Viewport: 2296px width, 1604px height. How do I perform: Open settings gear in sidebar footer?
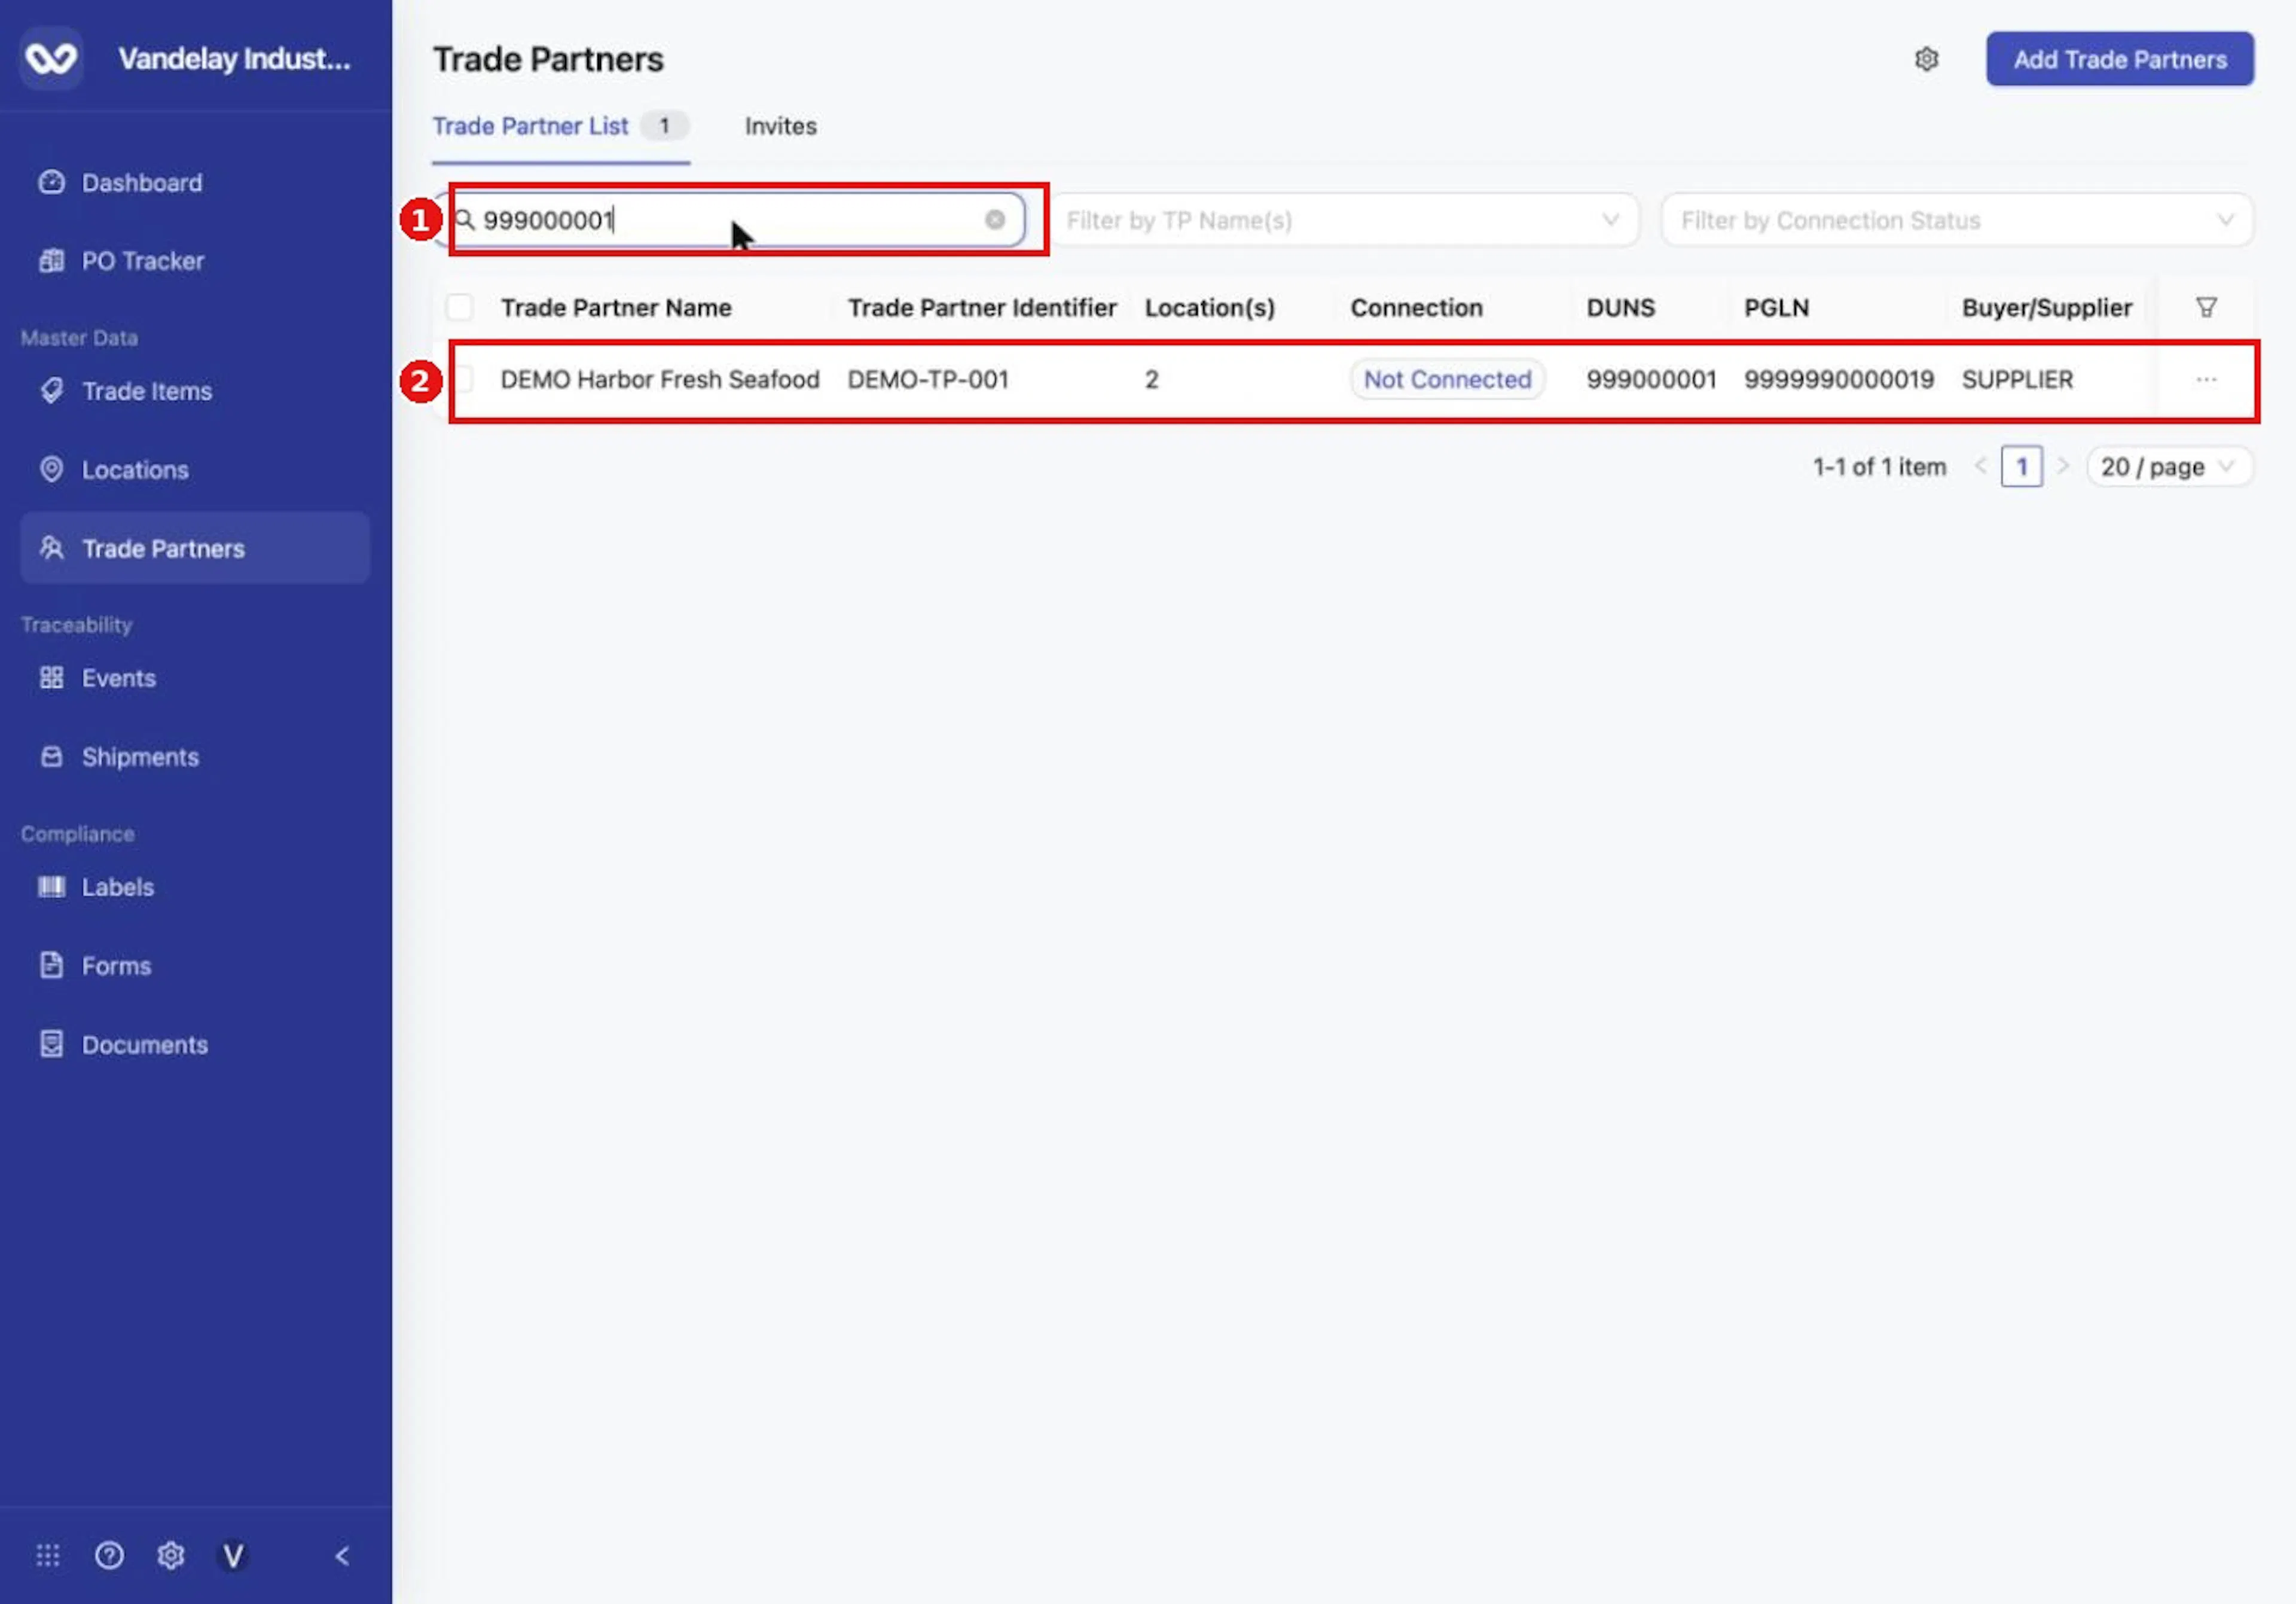pos(171,1555)
